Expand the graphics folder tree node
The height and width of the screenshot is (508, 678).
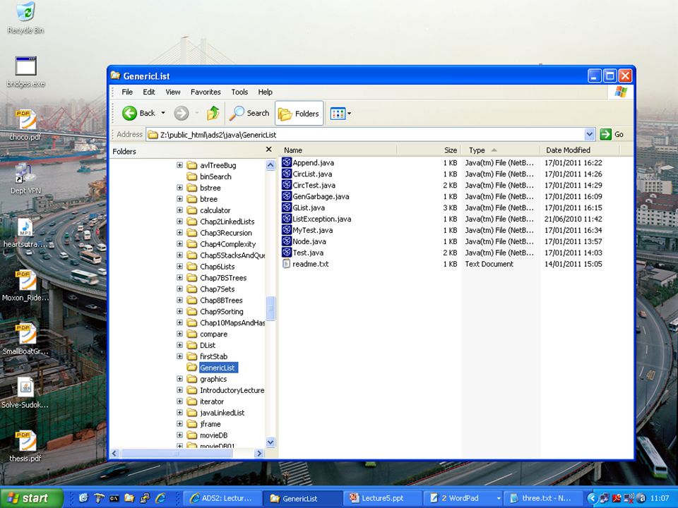(179, 378)
